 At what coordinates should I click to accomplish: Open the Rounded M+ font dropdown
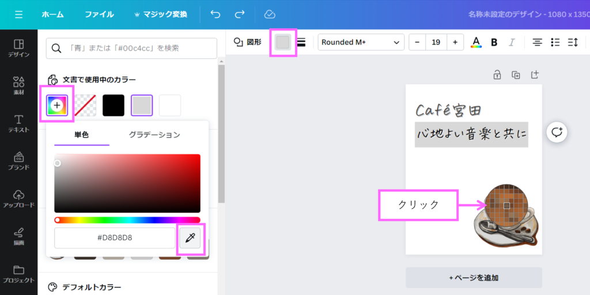361,42
